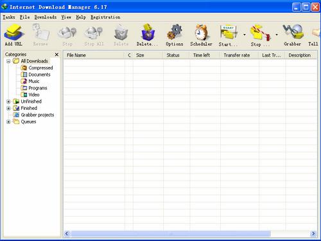Select the Compressed category
The image size is (321, 241).
tap(40, 67)
